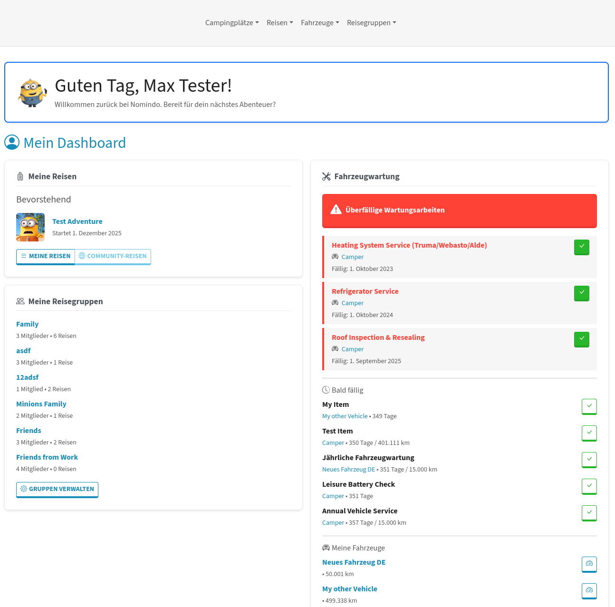Screen dimensions: 615x607
Task: Click the tools icon beside Fahrzeugwartung
Action: pyautogui.click(x=326, y=176)
